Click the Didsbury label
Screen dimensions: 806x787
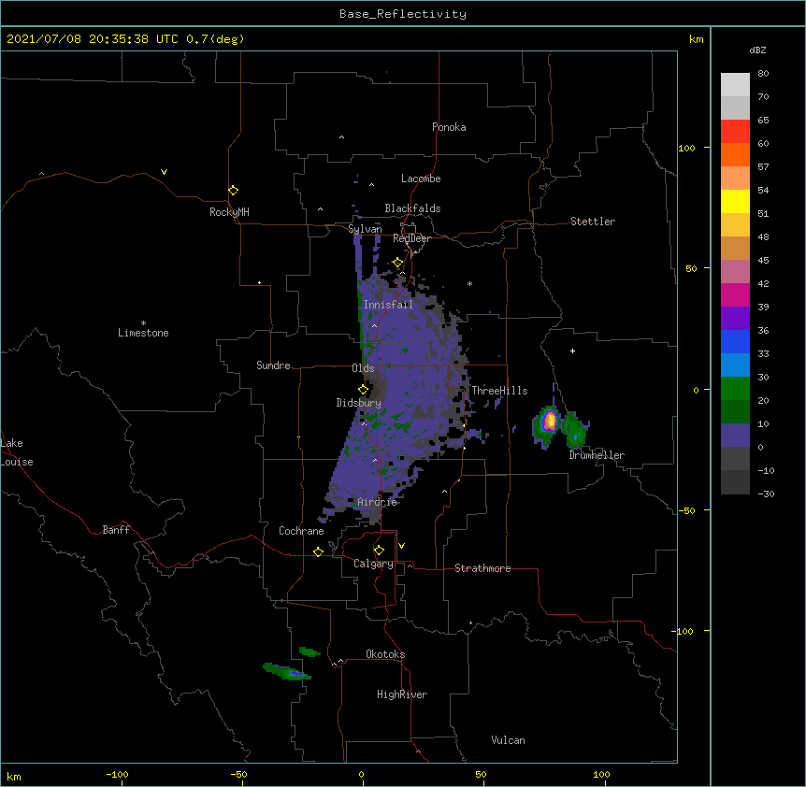click(x=359, y=403)
